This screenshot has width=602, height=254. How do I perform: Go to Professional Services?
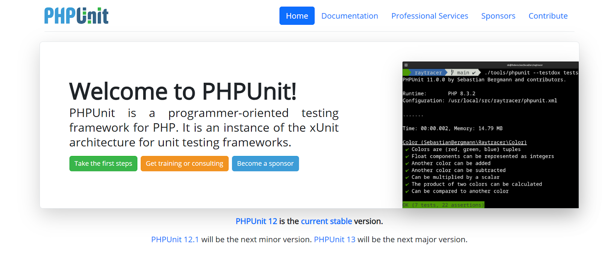tap(430, 16)
